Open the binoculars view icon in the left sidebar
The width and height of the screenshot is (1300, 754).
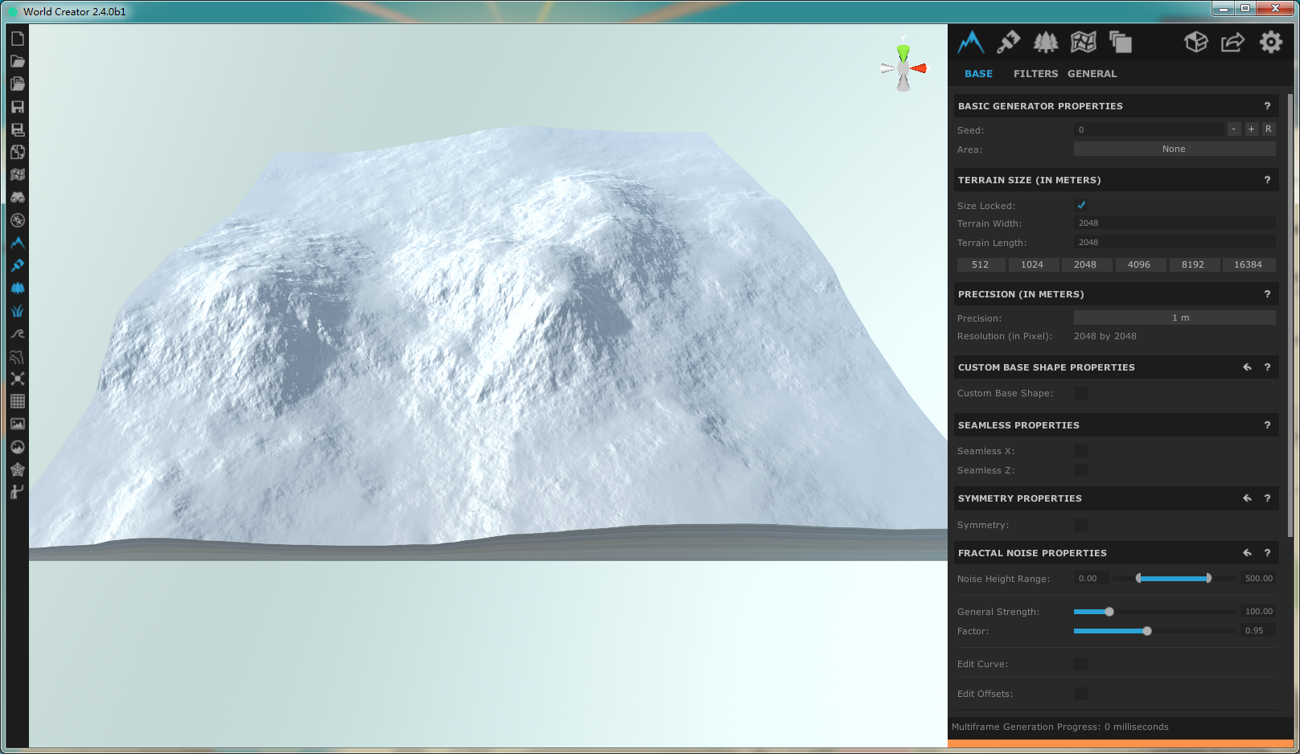pos(18,197)
